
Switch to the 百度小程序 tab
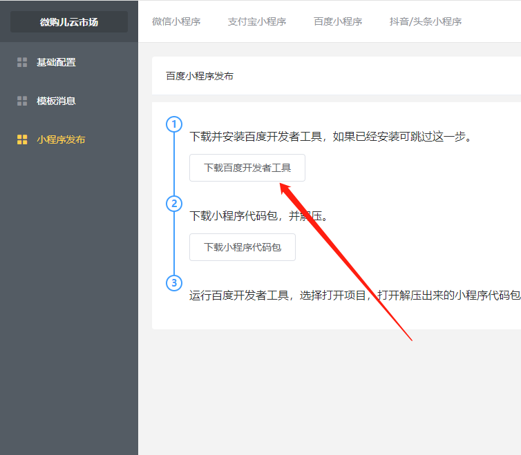338,21
